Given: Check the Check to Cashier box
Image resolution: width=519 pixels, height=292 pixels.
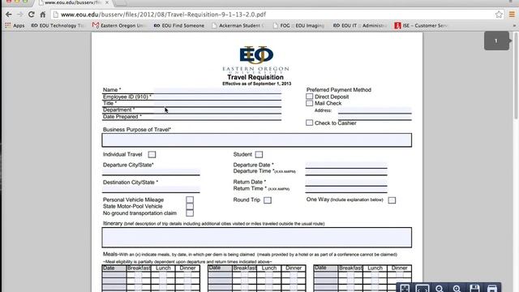Looking at the screenshot, I should coord(309,122).
